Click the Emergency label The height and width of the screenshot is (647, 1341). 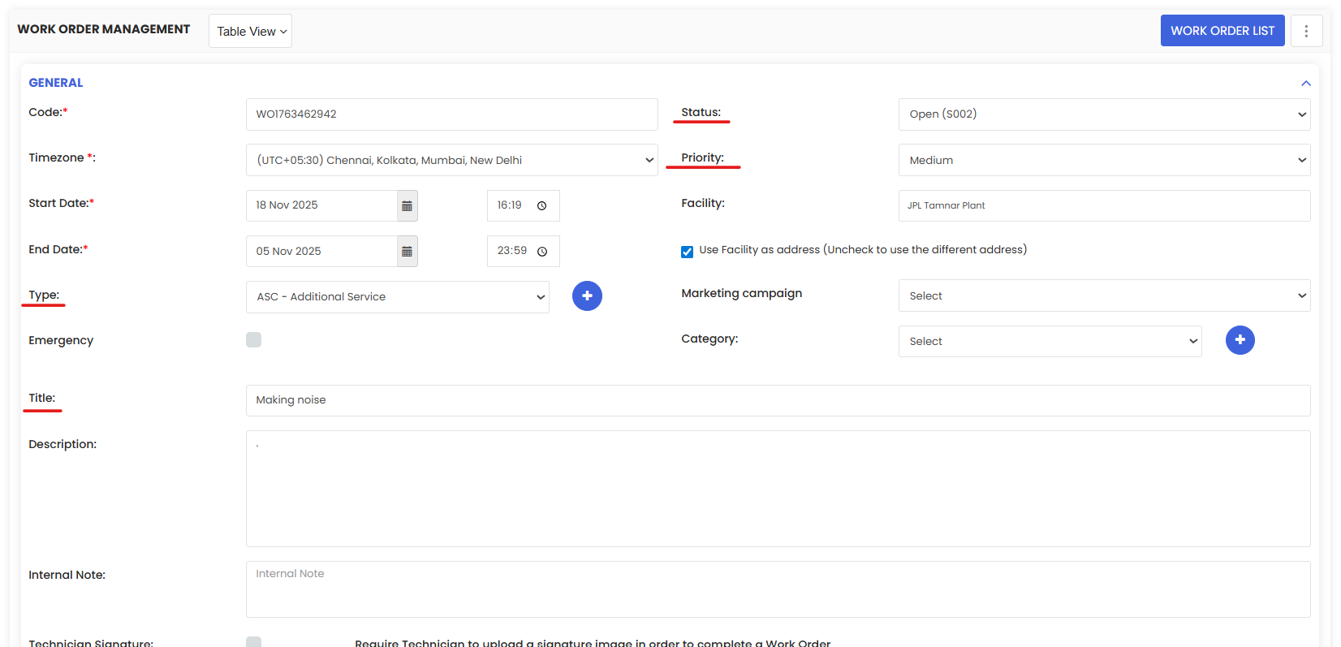(x=61, y=340)
